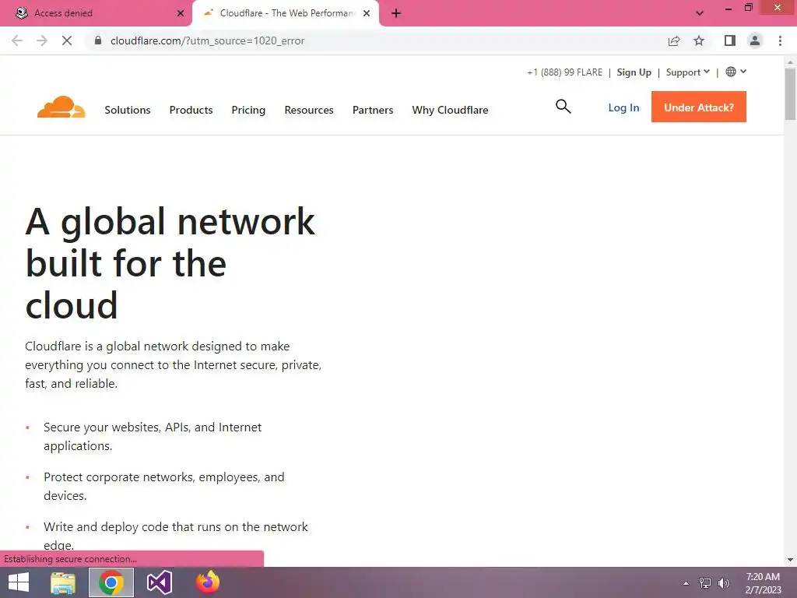Switch to the Access denied tab
Viewport: 797px width, 598px height.
click(97, 13)
